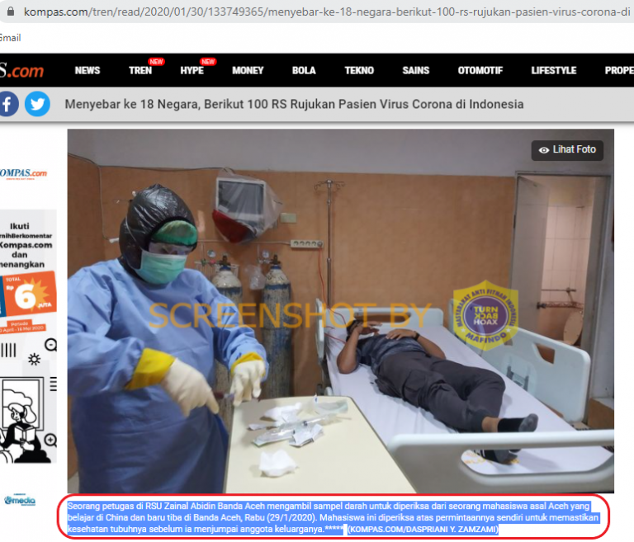Image resolution: width=634 pixels, height=542 pixels.
Task: Share the article on Facebook
Action: pyautogui.click(x=8, y=104)
